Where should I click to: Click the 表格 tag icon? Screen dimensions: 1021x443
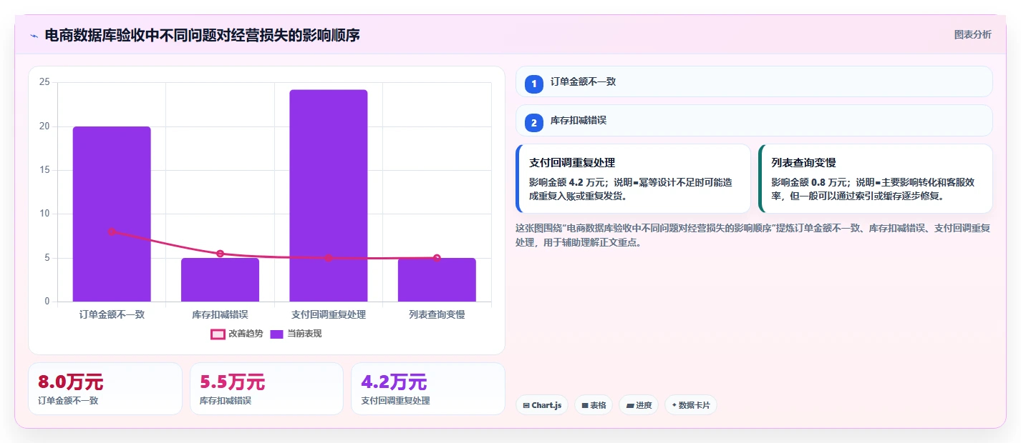pyautogui.click(x=585, y=405)
